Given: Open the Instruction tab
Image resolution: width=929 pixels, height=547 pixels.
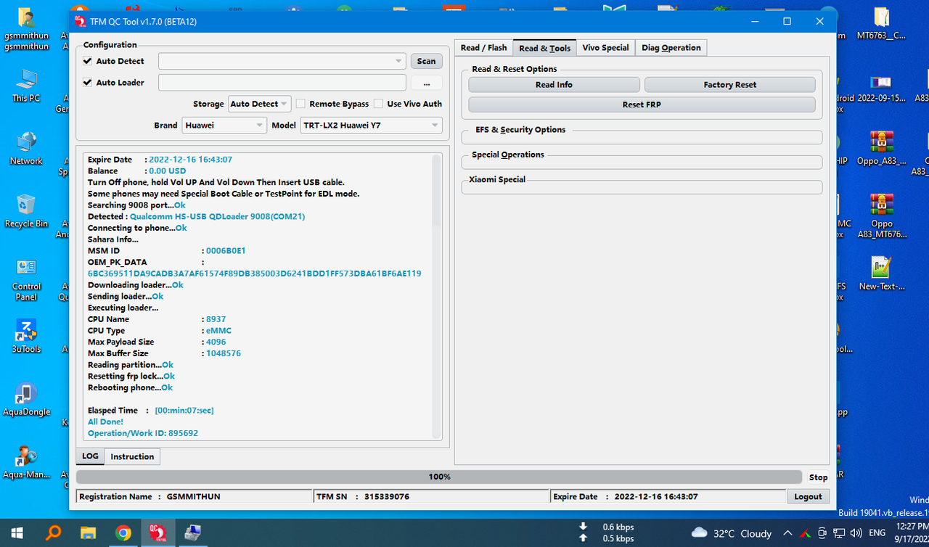Looking at the screenshot, I should click(131, 456).
